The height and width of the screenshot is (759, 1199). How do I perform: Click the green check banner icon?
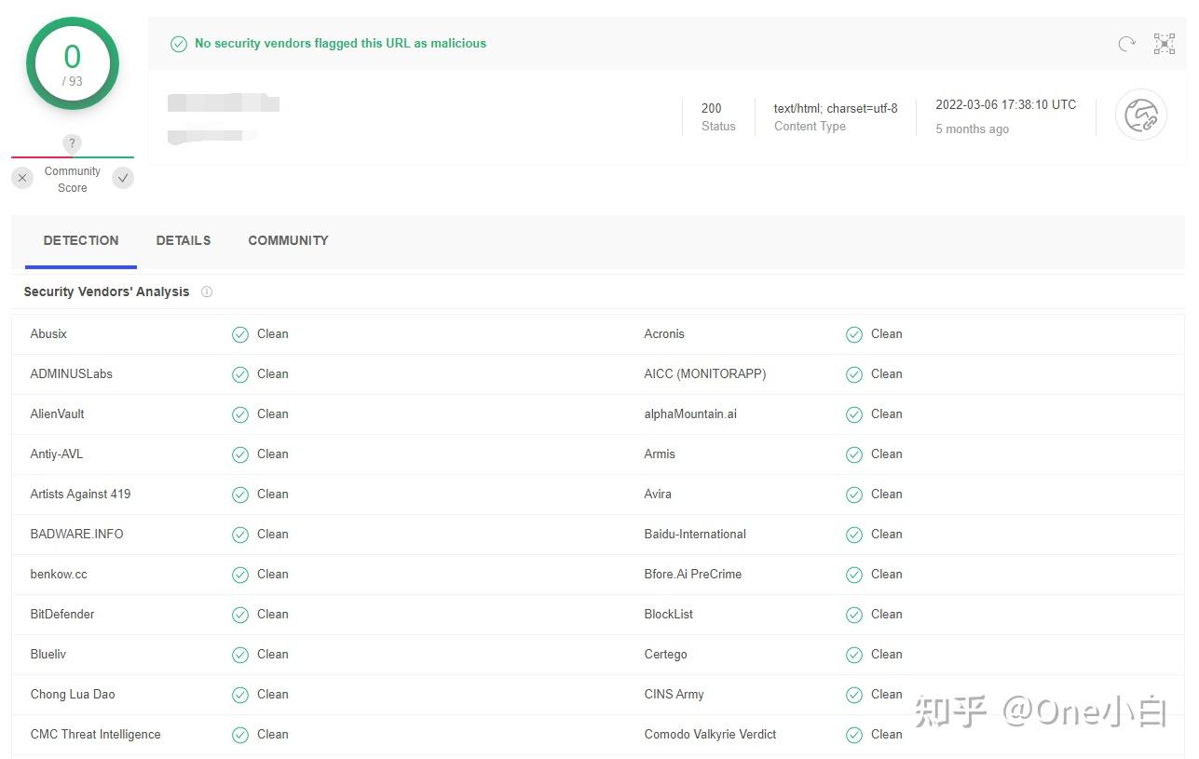179,44
